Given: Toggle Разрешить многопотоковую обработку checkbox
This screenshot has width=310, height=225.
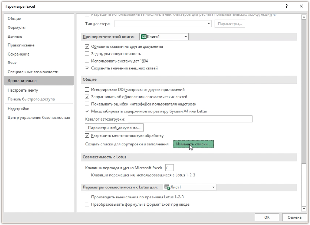Looking at the screenshot, I should (x=87, y=136).
